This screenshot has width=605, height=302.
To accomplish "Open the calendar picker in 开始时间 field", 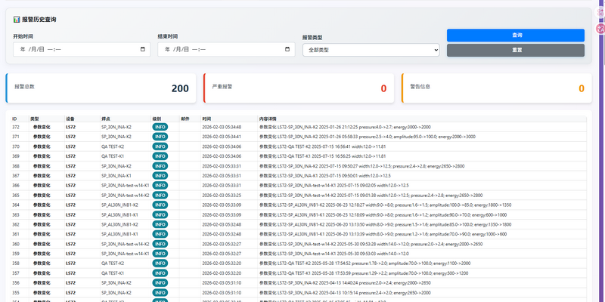I will point(143,49).
